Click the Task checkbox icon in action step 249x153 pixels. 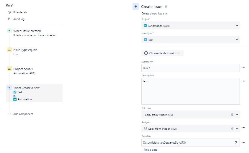point(15,92)
